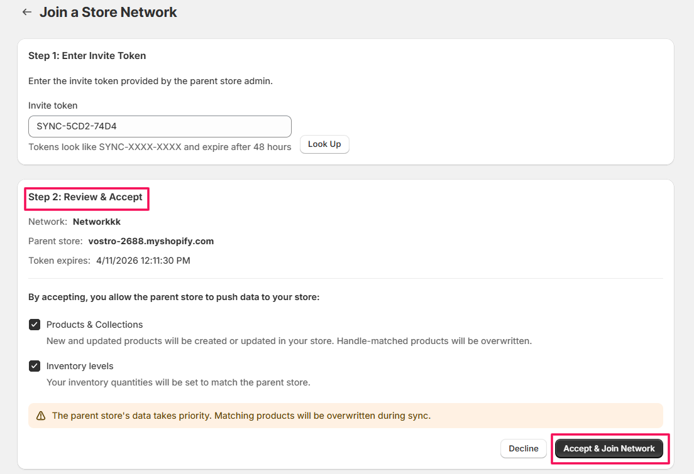Click the parent store priority warning message
Image resolution: width=694 pixels, height=474 pixels.
[x=241, y=416]
